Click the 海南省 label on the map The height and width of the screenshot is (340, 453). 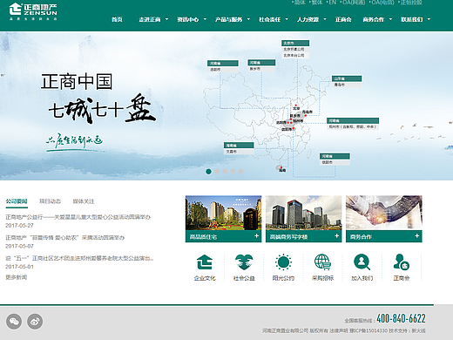239,145
